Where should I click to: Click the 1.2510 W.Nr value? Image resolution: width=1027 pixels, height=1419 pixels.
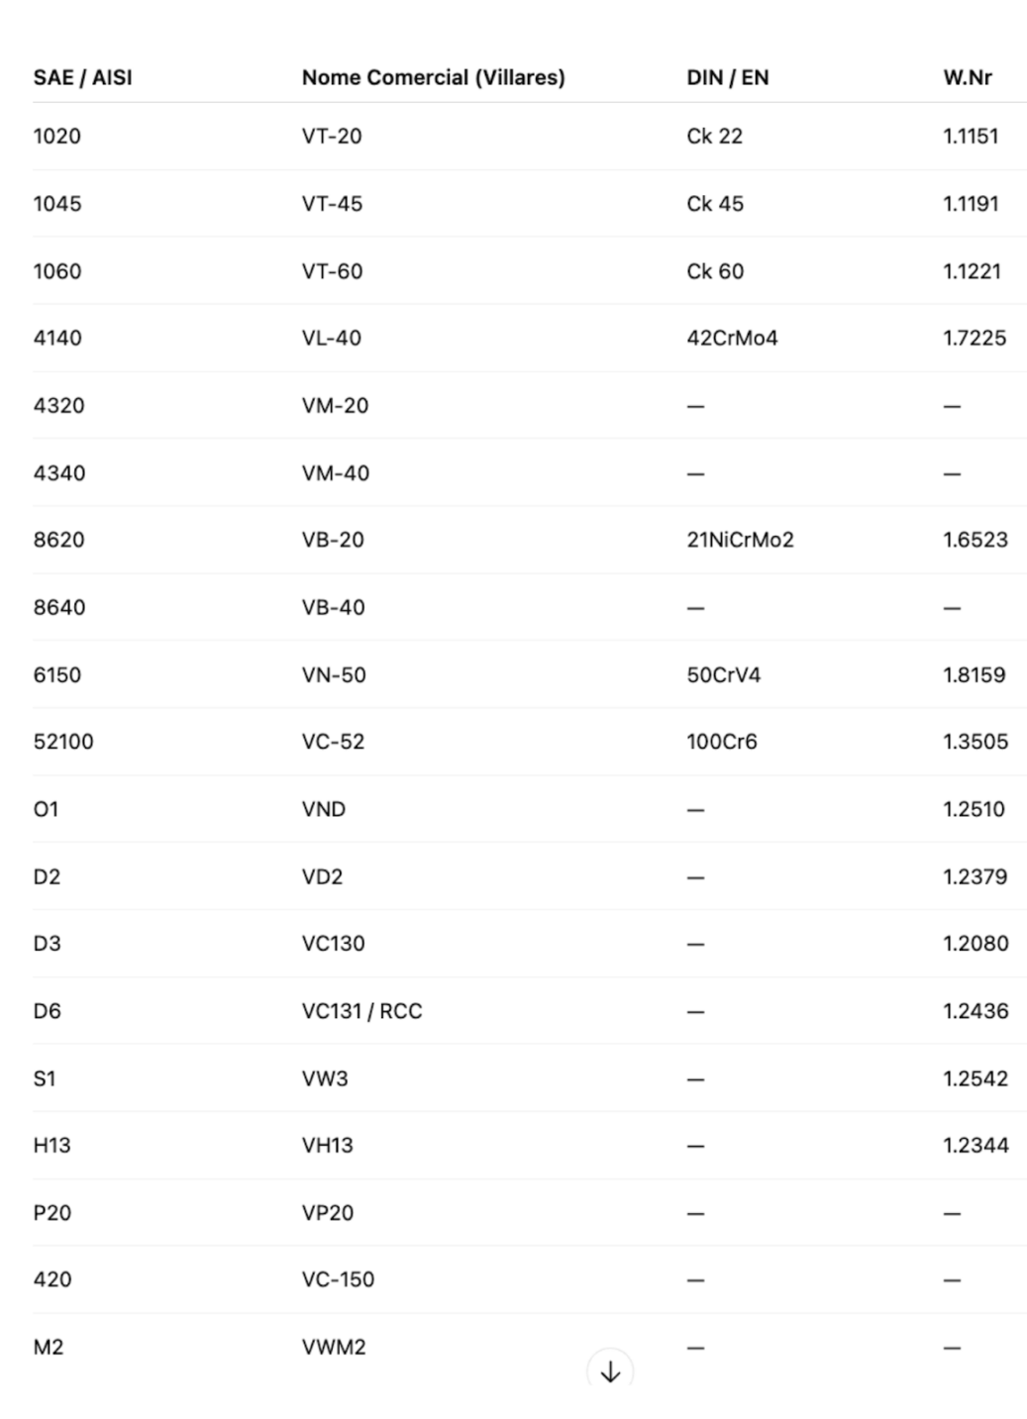coord(974,809)
